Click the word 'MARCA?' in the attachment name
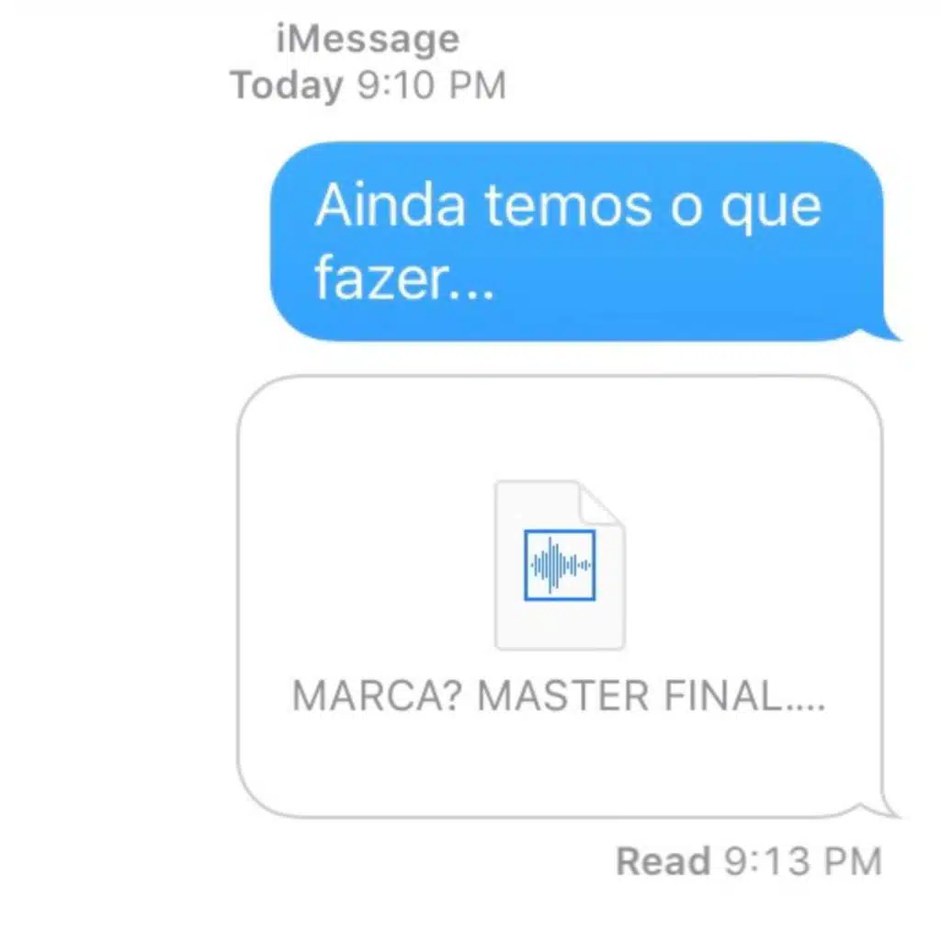Screen dimensions: 941x941 [377, 697]
